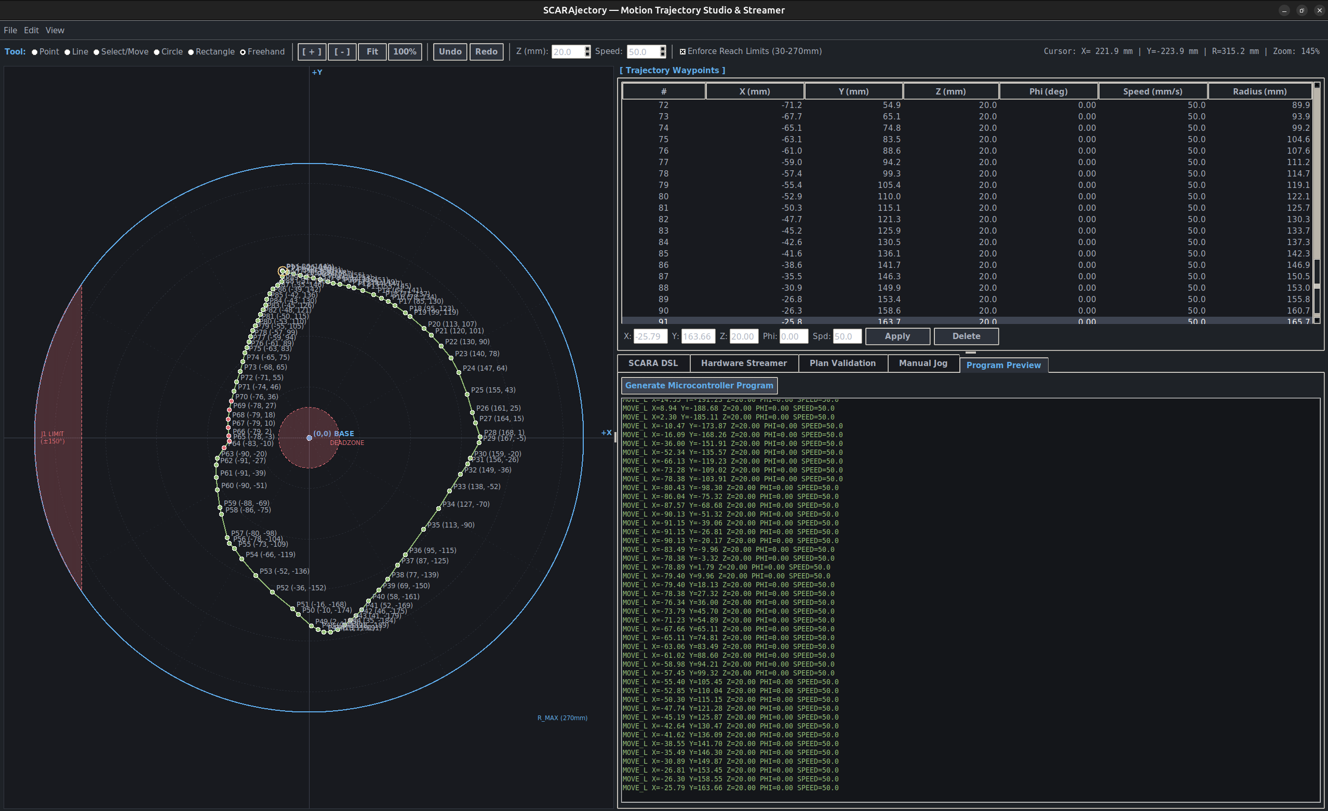Select the Line tool radio button
Screen dimensions: 1328x811
(76, 52)
